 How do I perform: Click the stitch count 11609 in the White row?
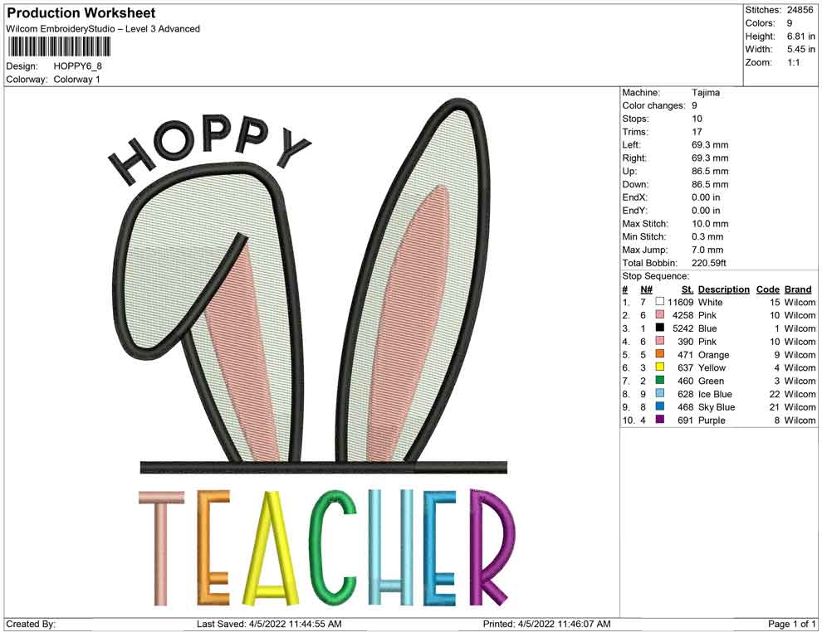[x=681, y=302]
